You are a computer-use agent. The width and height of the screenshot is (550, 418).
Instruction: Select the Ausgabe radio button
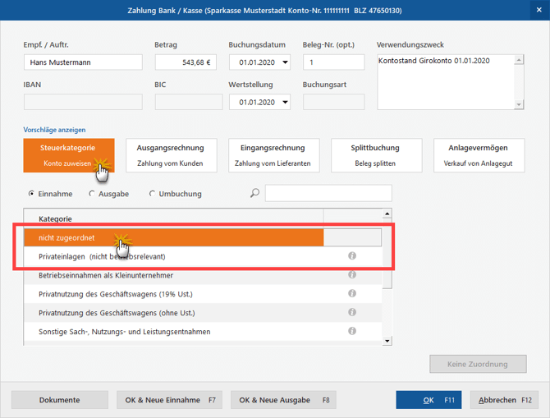[x=92, y=194]
